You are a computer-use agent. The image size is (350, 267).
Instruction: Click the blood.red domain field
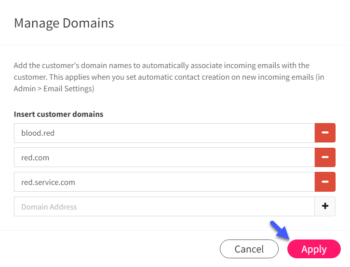164,133
